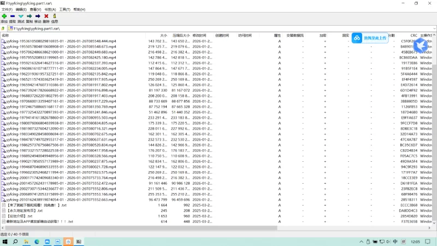
Task: Click the horizontal scrollbar thumb
Action: pos(141,228)
